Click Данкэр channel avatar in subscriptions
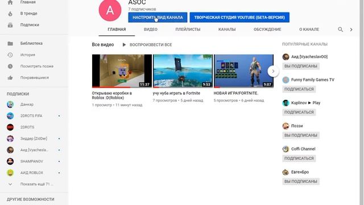The height and width of the screenshot is (205, 364). pyautogui.click(x=10, y=104)
